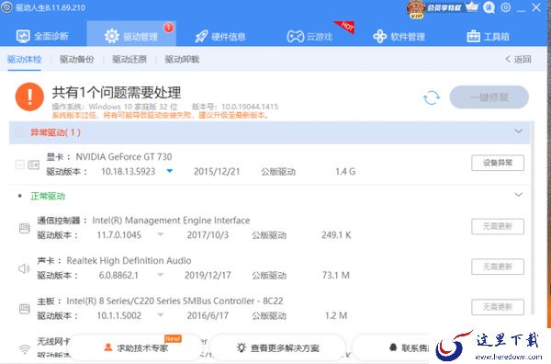This screenshot has height=364, width=551.
Task: Open the 全面诊断 tab
Action: click(x=42, y=36)
